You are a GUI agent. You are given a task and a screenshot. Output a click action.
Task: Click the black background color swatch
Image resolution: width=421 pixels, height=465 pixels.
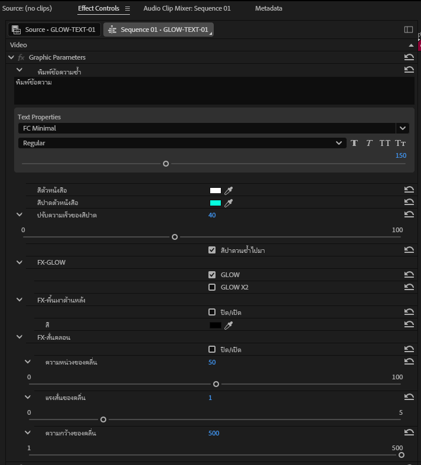pyautogui.click(x=216, y=325)
